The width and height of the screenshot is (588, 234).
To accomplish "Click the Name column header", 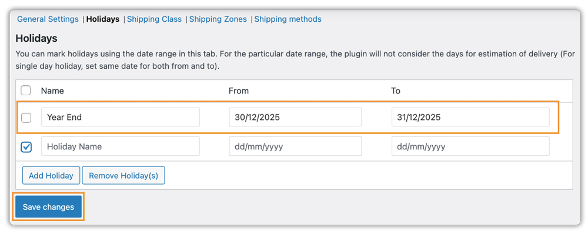I will (x=52, y=91).
